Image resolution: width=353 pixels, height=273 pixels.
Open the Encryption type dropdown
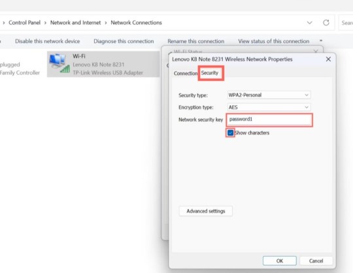[x=269, y=107]
